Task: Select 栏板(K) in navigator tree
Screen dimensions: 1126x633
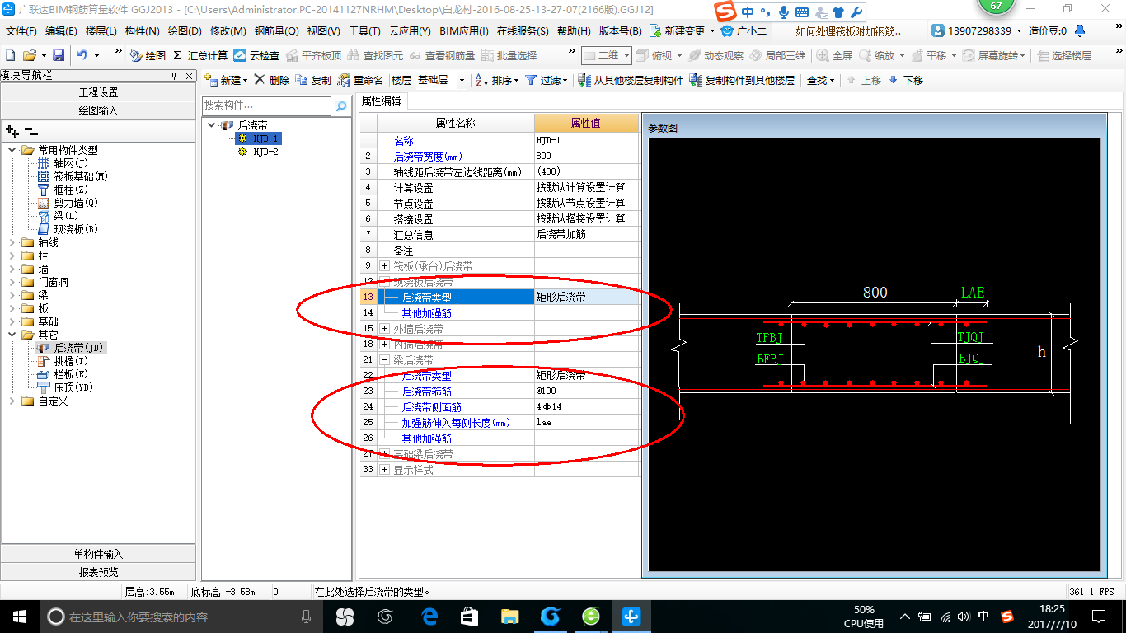Action: pos(62,374)
